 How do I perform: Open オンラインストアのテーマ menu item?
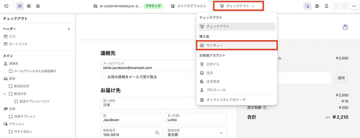pos(237,100)
